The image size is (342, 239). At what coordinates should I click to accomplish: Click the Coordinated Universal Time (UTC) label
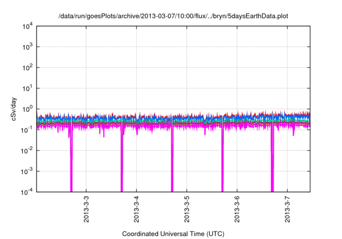tap(173, 234)
